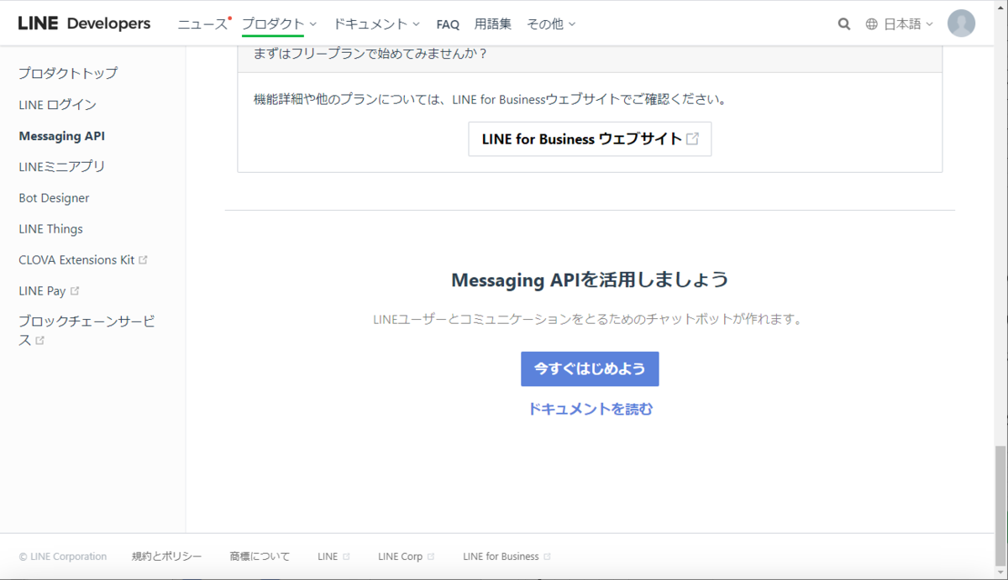Click the globe language icon
1008x580 pixels.
point(872,24)
